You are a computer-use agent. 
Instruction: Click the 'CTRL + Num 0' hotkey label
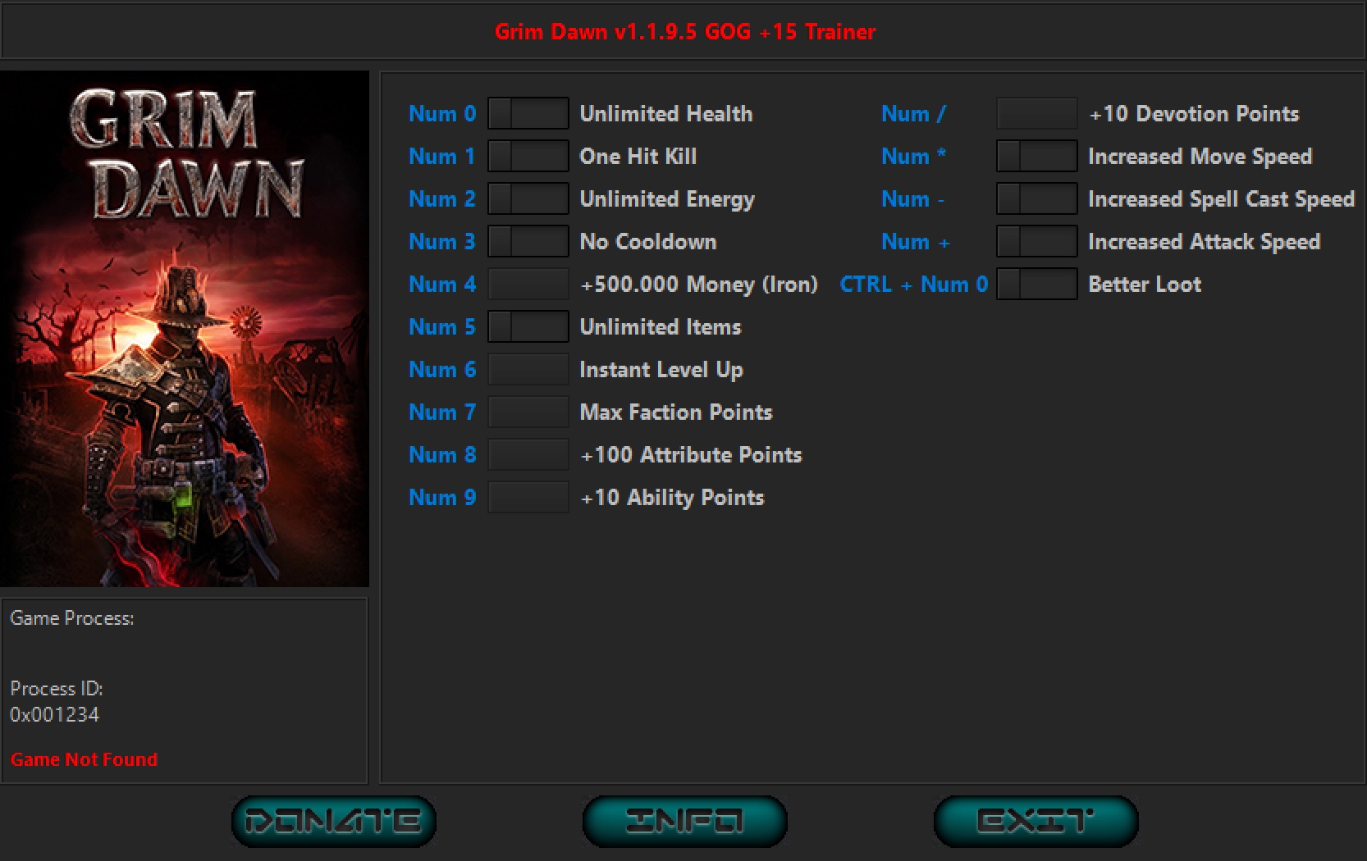point(914,285)
